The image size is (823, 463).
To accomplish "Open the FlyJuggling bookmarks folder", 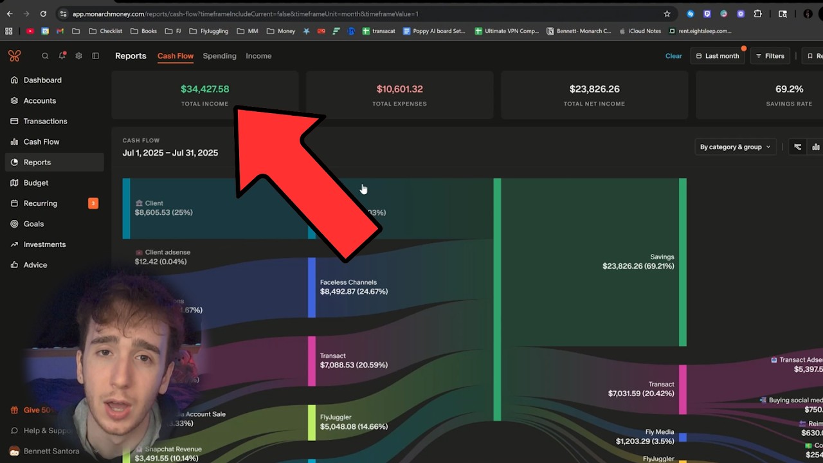I will [x=208, y=31].
